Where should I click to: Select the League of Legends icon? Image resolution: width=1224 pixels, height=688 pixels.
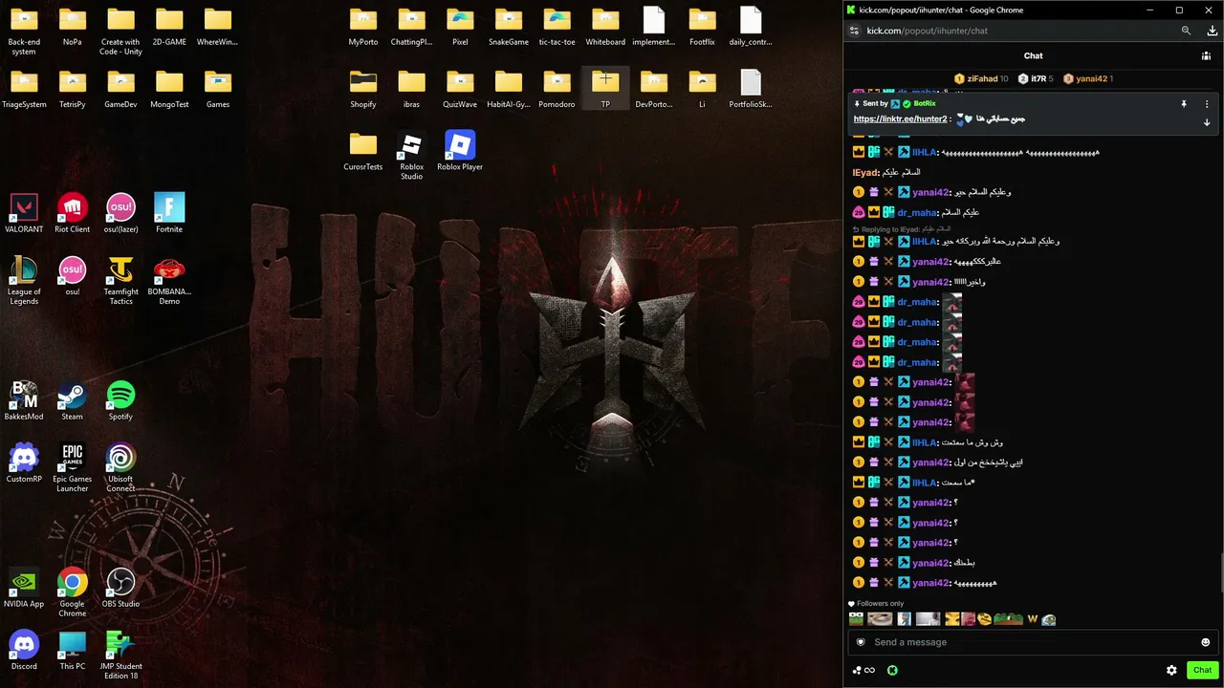tap(24, 281)
